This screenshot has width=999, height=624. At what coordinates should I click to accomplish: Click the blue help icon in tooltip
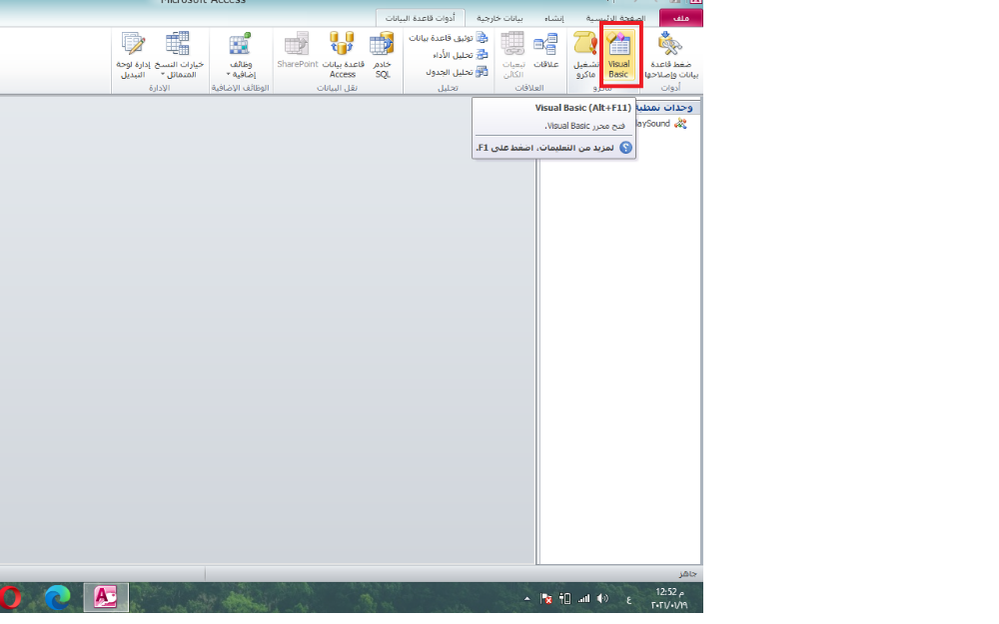625,148
